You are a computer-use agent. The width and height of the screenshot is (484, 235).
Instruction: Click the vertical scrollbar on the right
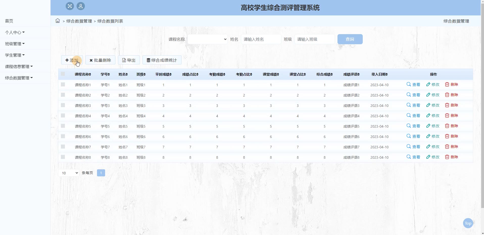click(482, 101)
